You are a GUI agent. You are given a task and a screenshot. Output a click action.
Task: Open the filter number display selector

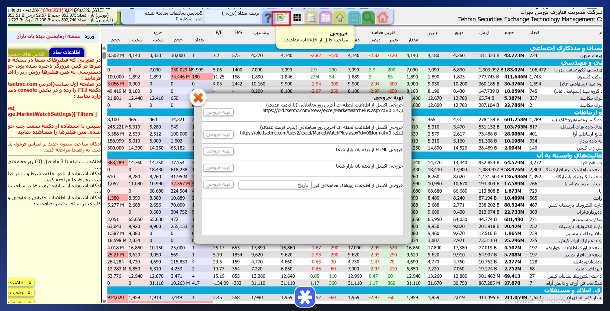pyautogui.click(x=169, y=16)
